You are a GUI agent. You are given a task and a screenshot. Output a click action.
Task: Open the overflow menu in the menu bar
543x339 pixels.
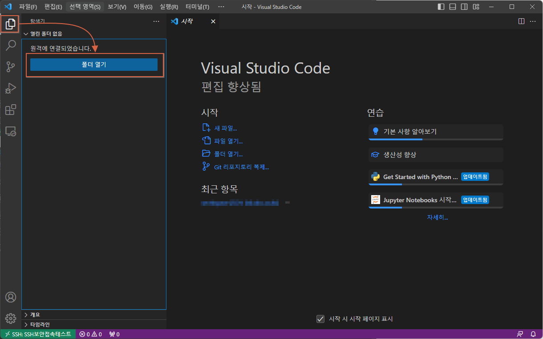tap(221, 7)
